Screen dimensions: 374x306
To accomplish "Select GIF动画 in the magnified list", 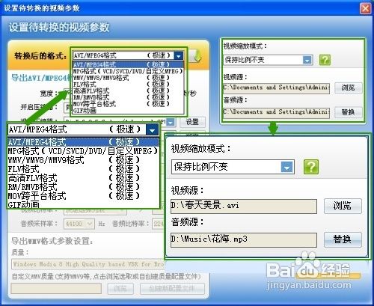I will pos(83,205).
